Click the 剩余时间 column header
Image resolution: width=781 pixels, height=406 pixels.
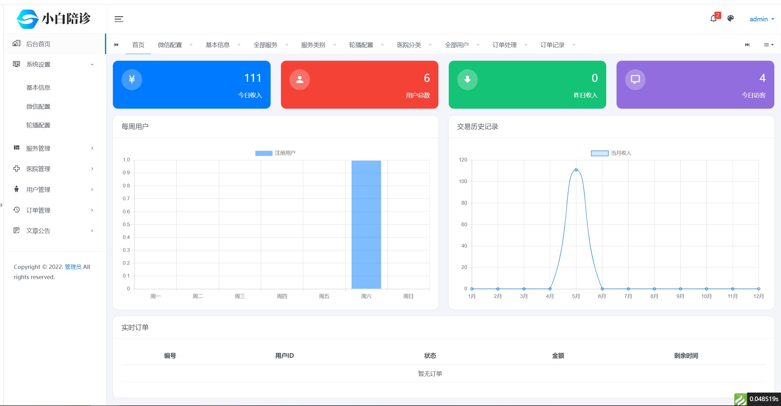[x=686, y=356]
